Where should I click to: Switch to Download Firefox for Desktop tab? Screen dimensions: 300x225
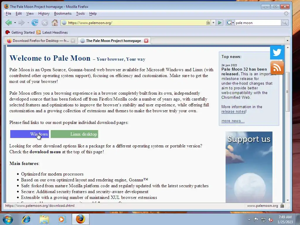click(x=40, y=40)
